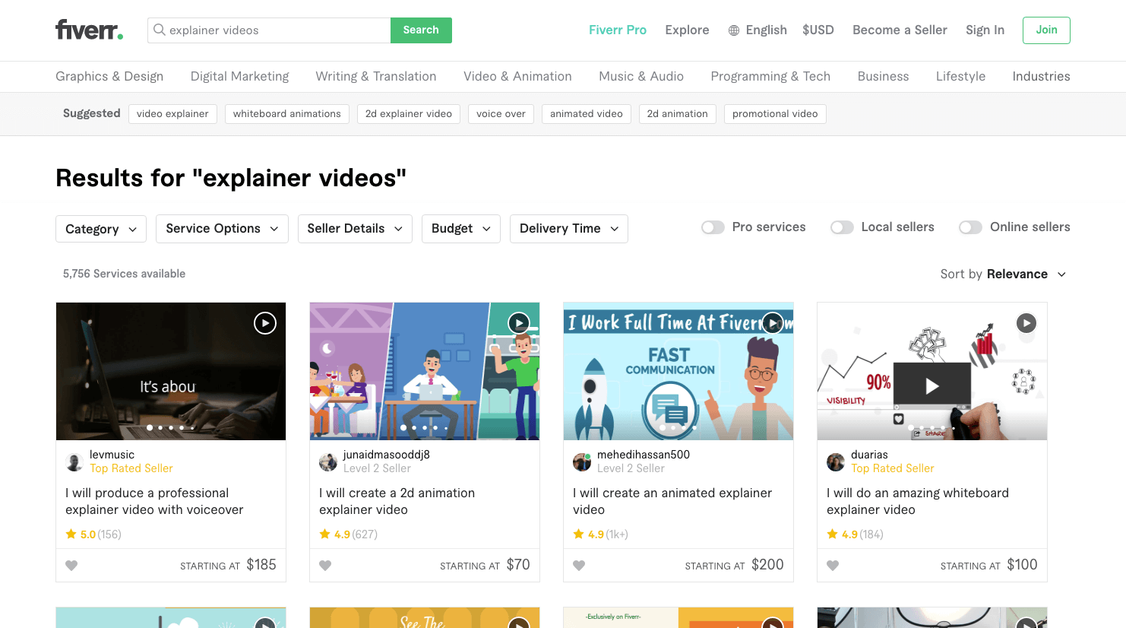The width and height of the screenshot is (1126, 628).
Task: Open the Music & Audio category menu
Action: [x=641, y=76]
